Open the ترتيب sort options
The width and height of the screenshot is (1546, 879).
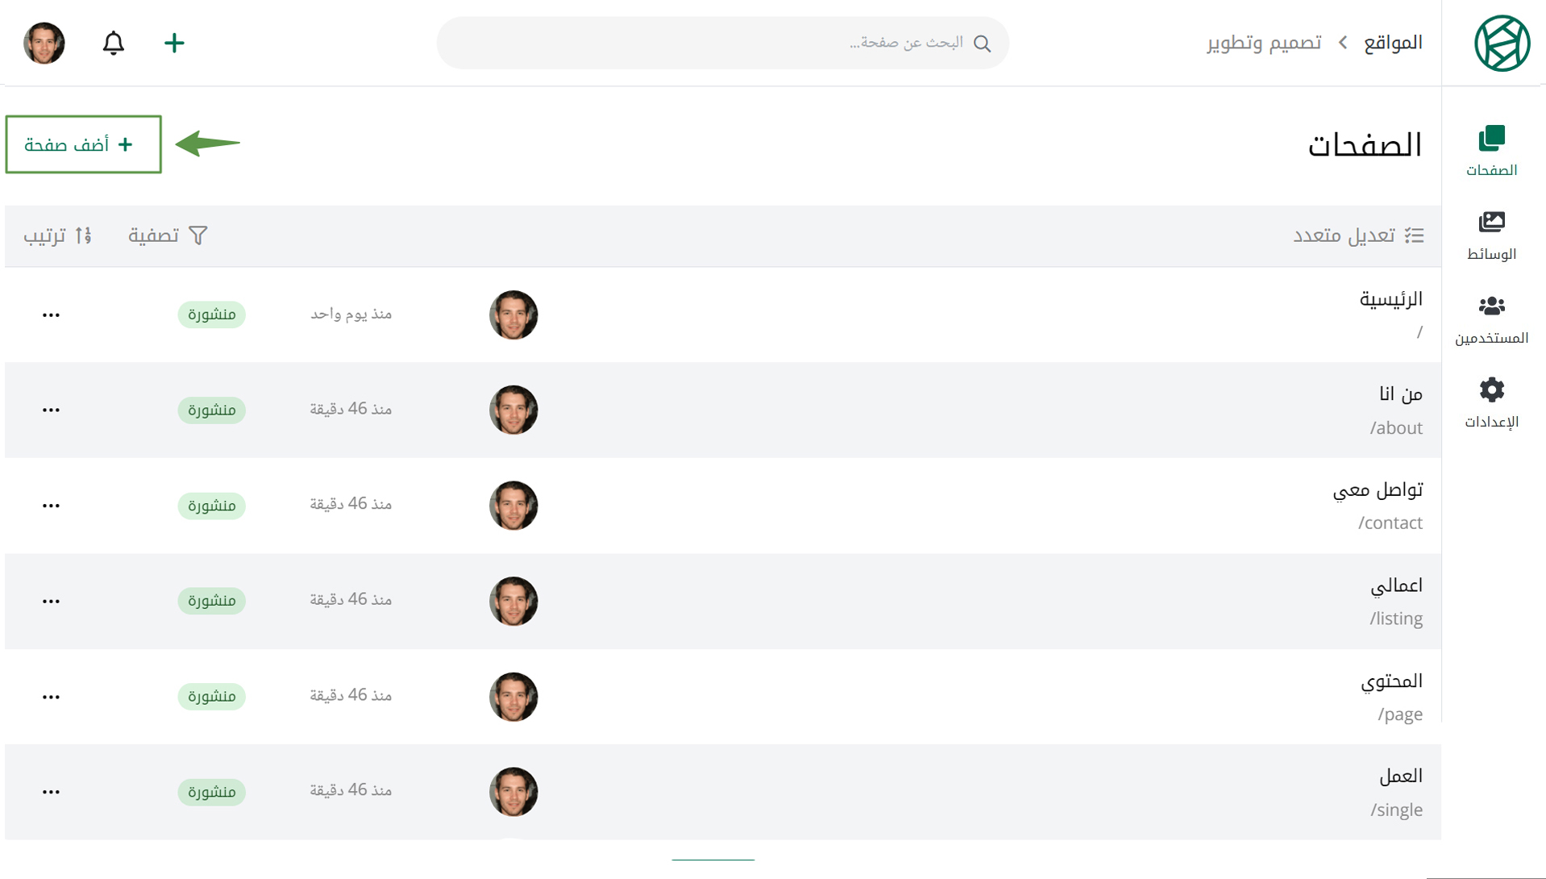[57, 235]
